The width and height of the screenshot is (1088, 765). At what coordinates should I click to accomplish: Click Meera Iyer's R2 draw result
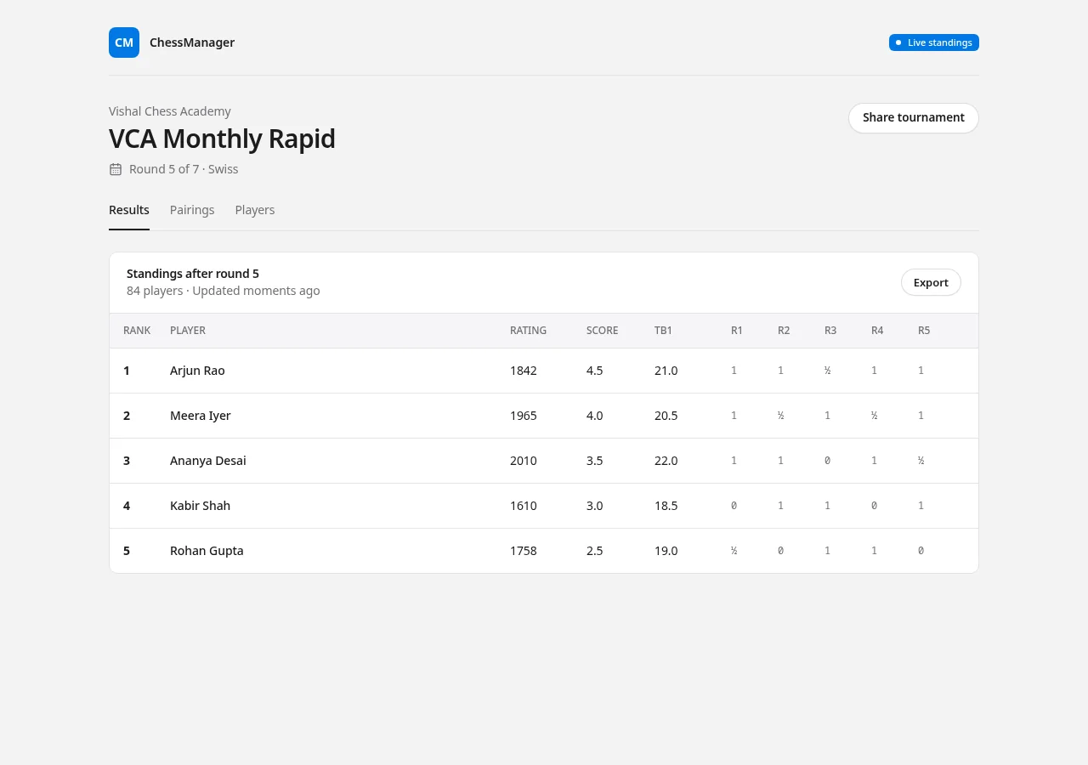pos(781,416)
